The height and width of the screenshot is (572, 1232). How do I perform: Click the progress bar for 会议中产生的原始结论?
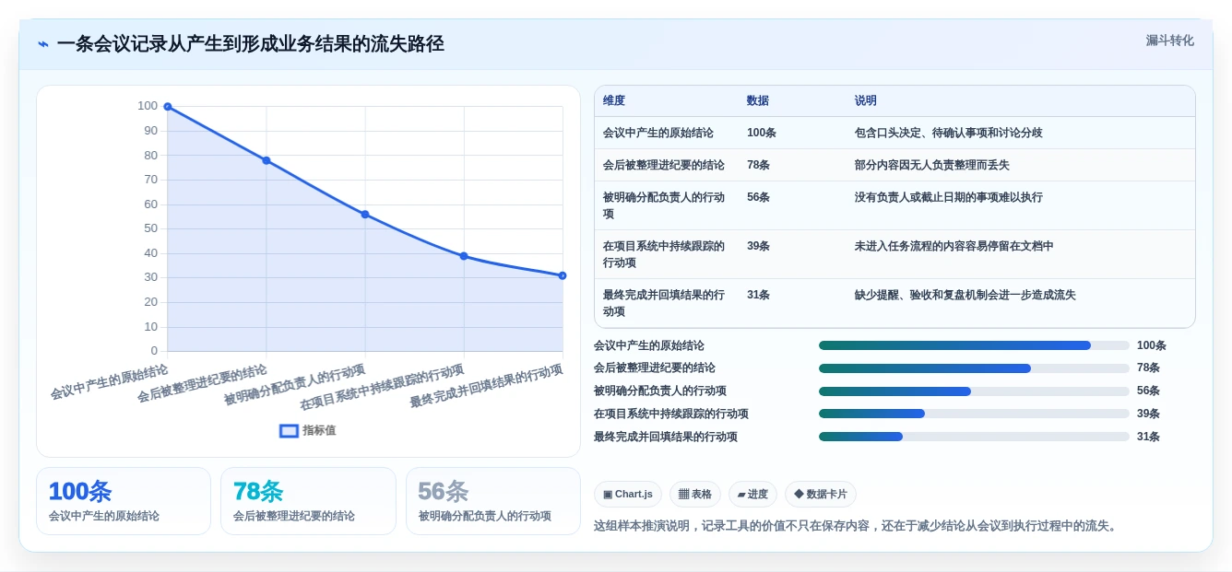pyautogui.click(x=974, y=345)
